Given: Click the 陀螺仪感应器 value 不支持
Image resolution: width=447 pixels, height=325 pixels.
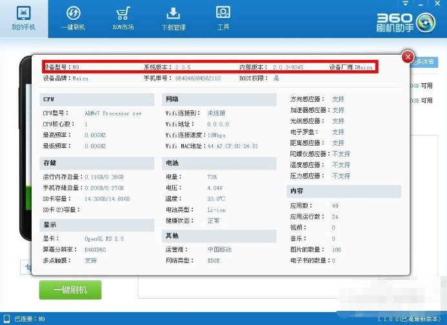Looking at the screenshot, I should pyautogui.click(x=341, y=154).
